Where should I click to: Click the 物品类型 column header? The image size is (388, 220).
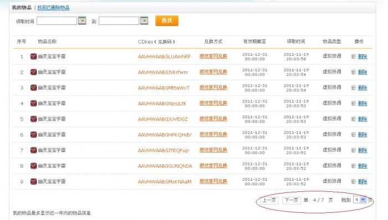point(332,41)
